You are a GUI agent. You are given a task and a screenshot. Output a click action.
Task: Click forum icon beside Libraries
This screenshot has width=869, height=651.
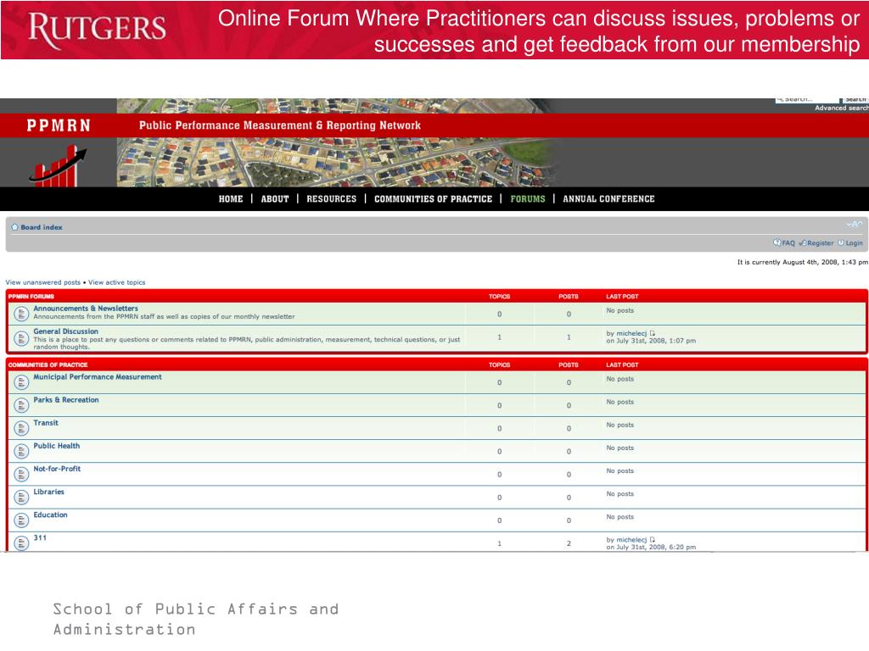(21, 498)
